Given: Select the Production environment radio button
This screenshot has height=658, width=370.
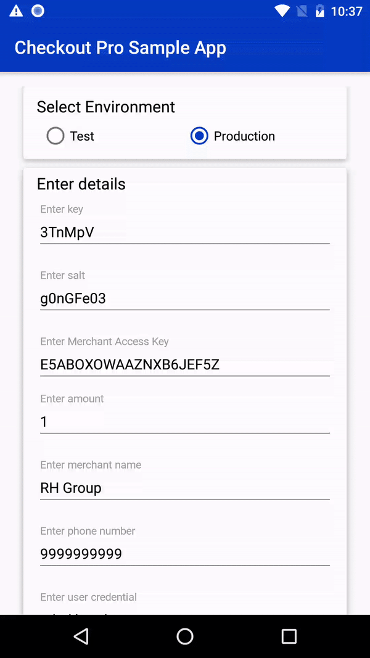Looking at the screenshot, I should click(x=199, y=136).
